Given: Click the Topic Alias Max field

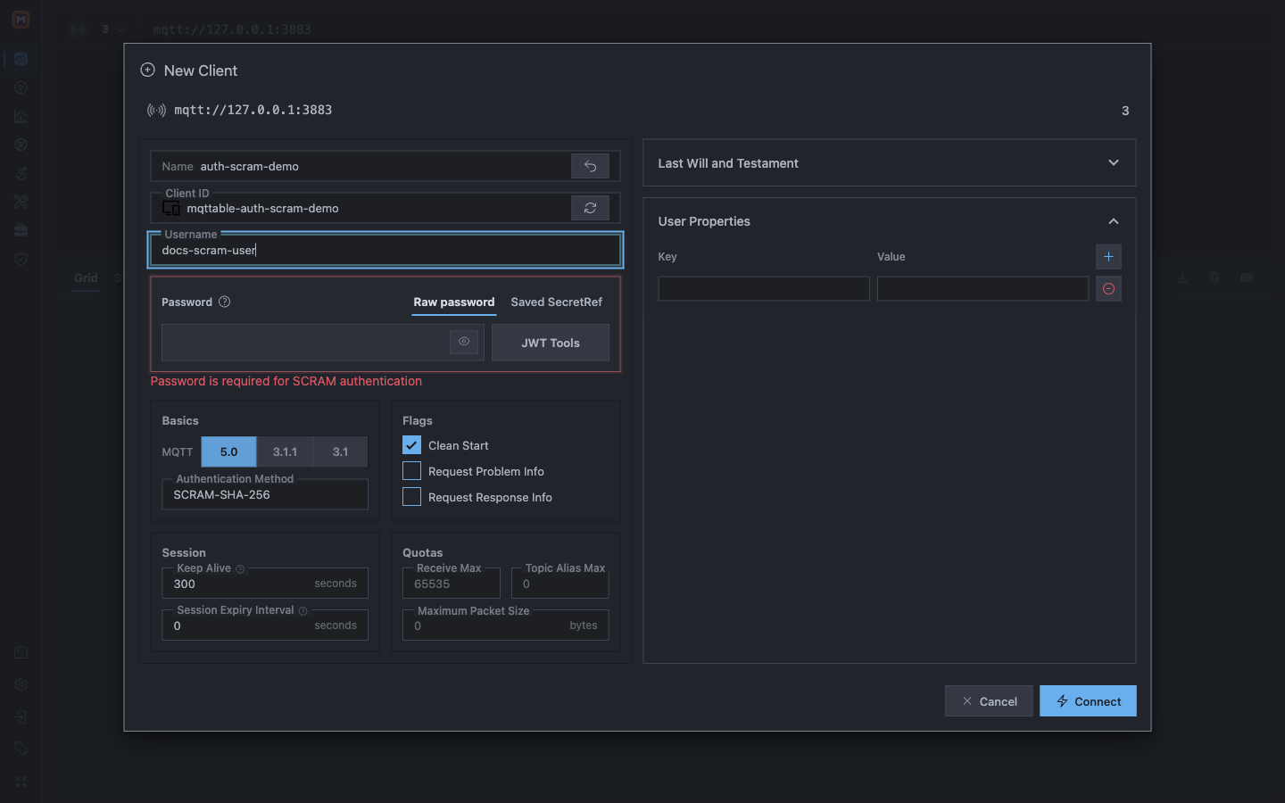Looking at the screenshot, I should (560, 584).
